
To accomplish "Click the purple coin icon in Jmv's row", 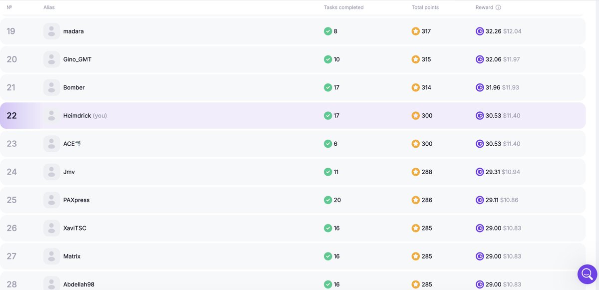I will 480,172.
